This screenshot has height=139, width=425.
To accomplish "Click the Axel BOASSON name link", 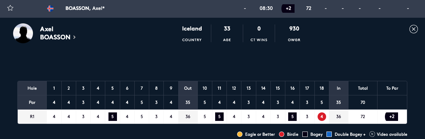I will pyautogui.click(x=55, y=33).
